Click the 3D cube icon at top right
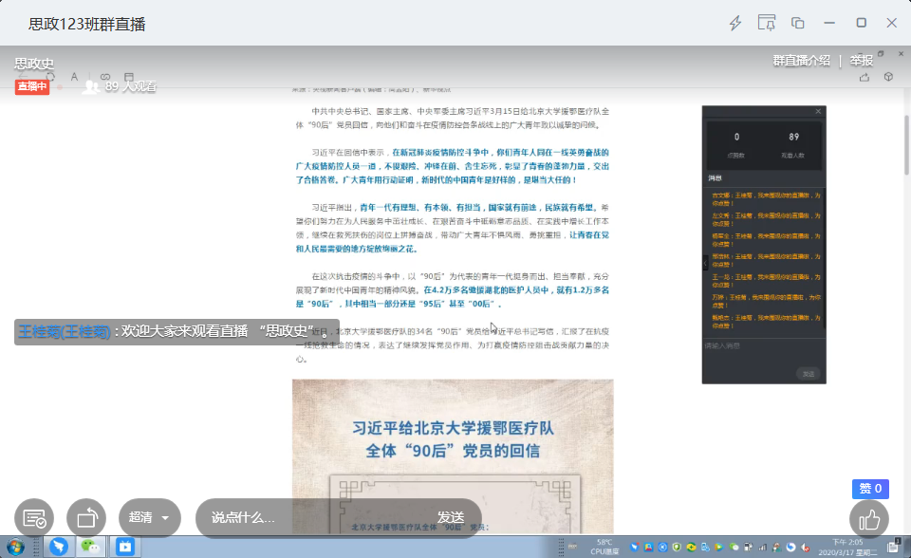The image size is (911, 558). pos(889,77)
